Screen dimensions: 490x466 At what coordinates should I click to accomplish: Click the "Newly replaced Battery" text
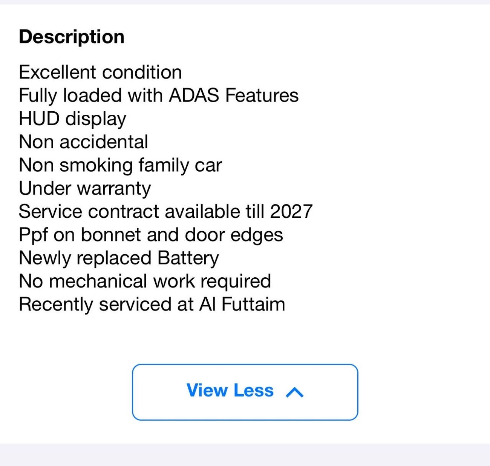119,258
